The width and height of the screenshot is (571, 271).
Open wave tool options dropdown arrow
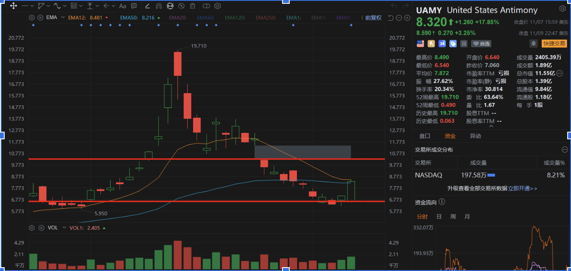(64, 6)
